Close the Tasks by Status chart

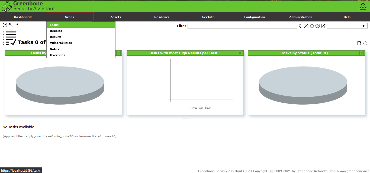coord(362,53)
